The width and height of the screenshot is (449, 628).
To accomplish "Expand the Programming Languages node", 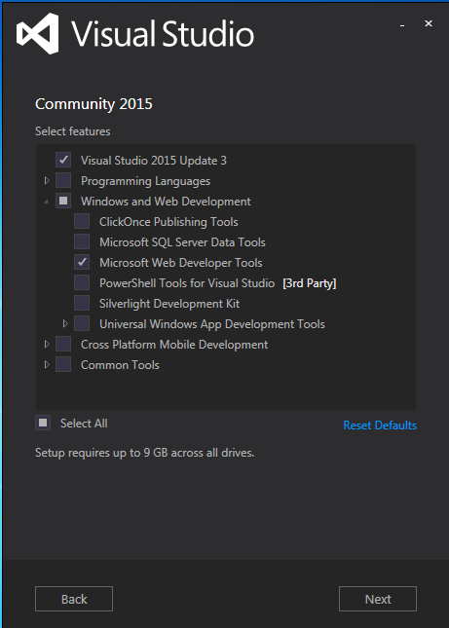I will point(47,180).
